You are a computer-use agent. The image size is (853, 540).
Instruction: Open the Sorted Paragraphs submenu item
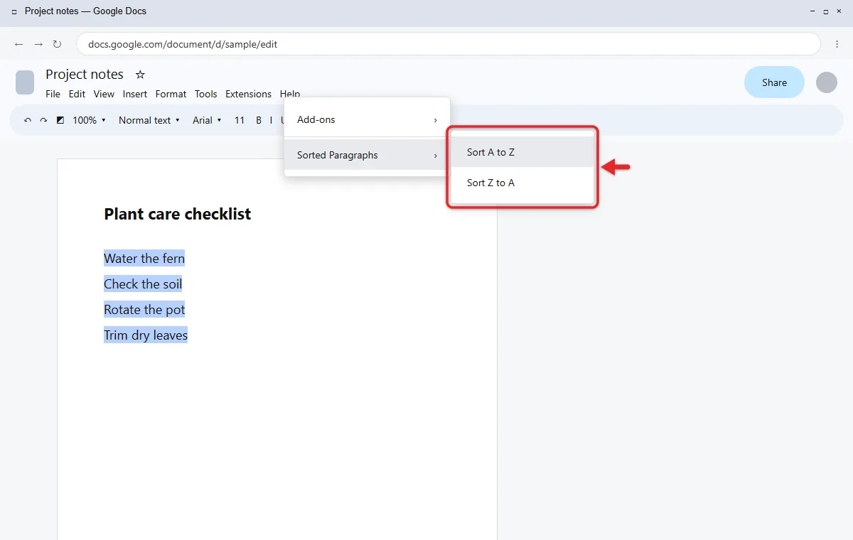(367, 155)
